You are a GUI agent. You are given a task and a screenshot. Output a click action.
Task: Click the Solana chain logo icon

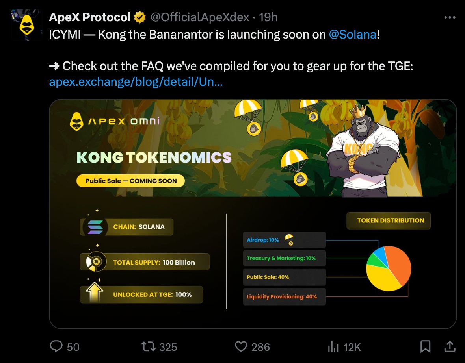95,227
